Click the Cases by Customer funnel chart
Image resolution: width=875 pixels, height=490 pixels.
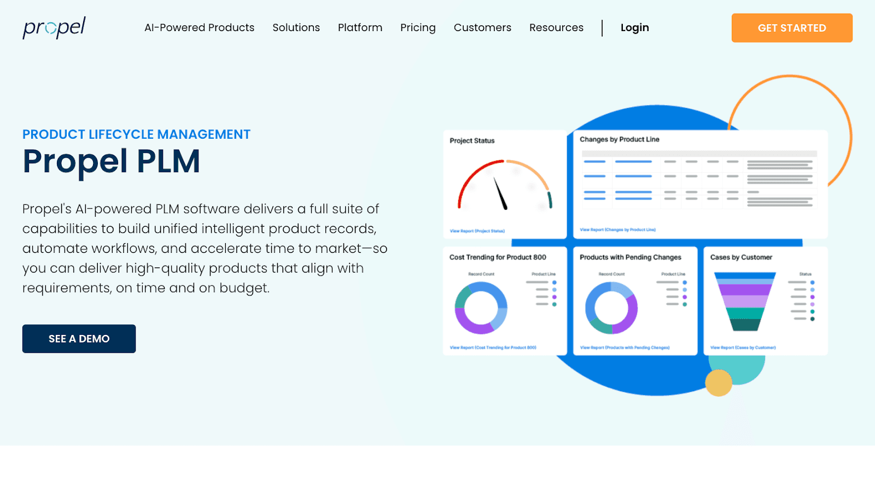[x=745, y=302]
